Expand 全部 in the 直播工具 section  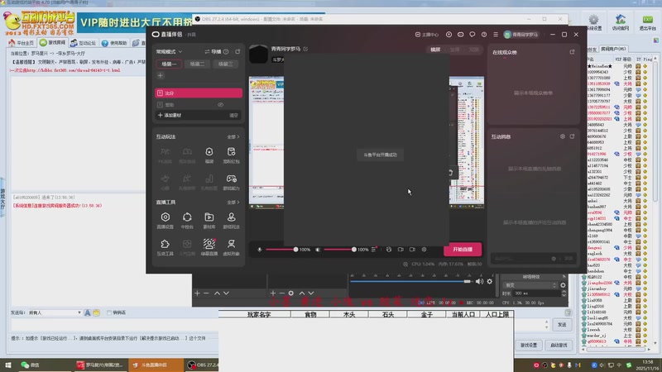pyautogui.click(x=233, y=203)
